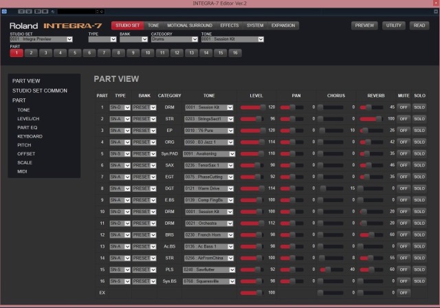Click the level slider for part 1
The image size is (440, 308).
(253, 107)
